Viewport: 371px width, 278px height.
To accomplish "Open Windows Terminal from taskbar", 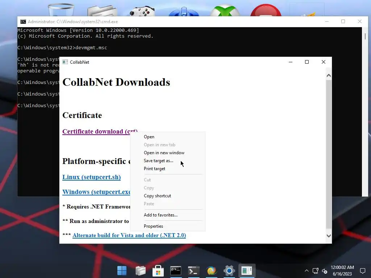I will click(x=193, y=271).
